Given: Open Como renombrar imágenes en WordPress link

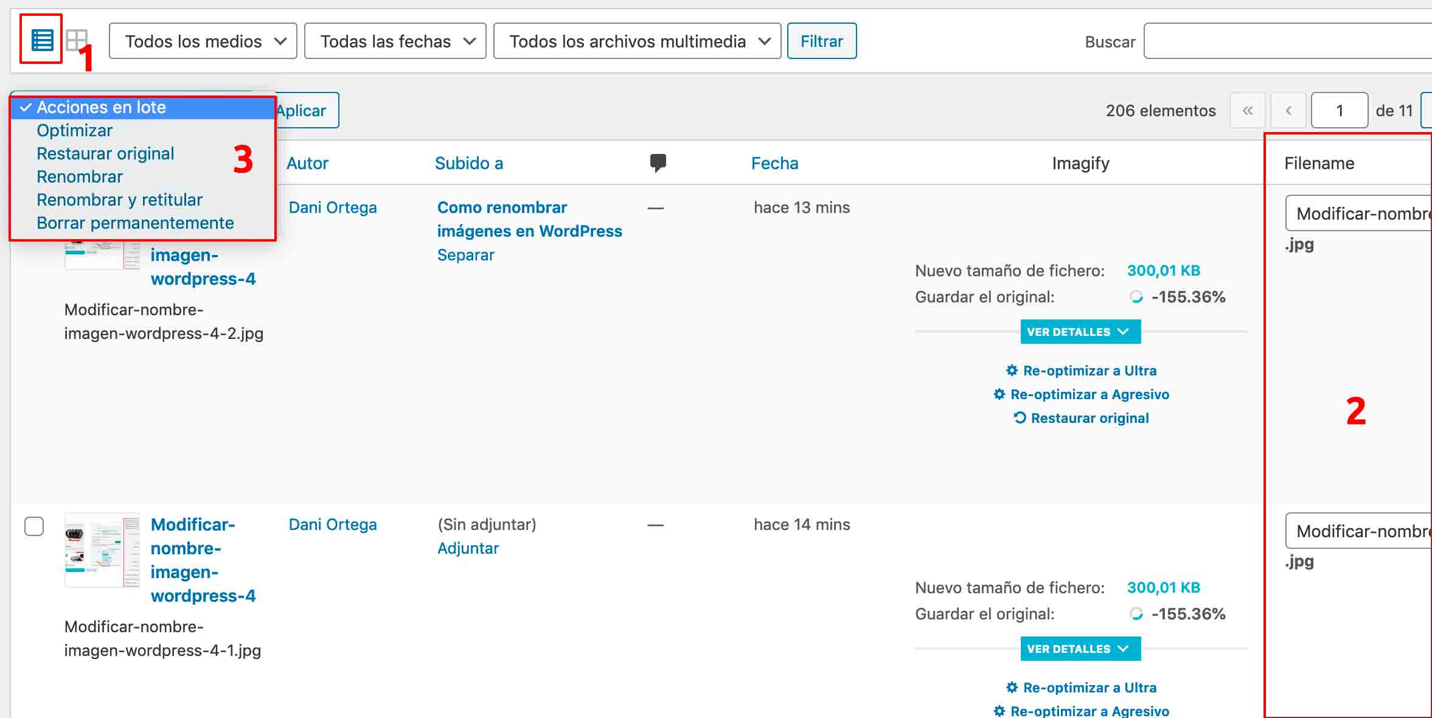Looking at the screenshot, I should (529, 219).
